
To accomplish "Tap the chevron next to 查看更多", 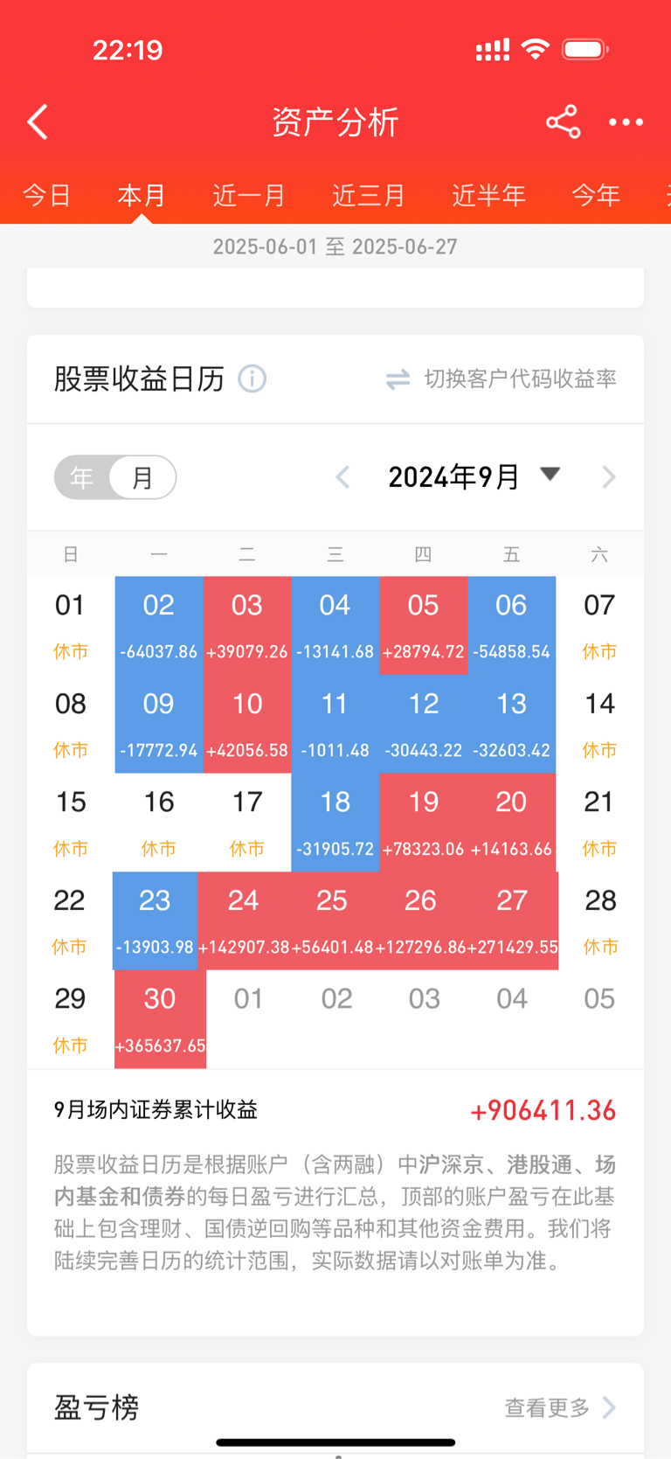I will [609, 1407].
